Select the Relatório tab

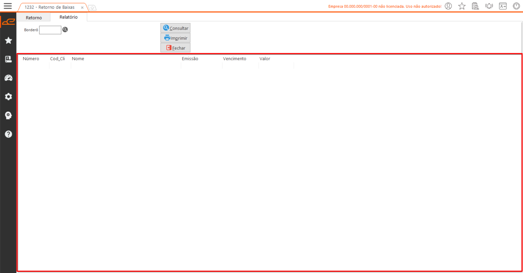tap(68, 17)
